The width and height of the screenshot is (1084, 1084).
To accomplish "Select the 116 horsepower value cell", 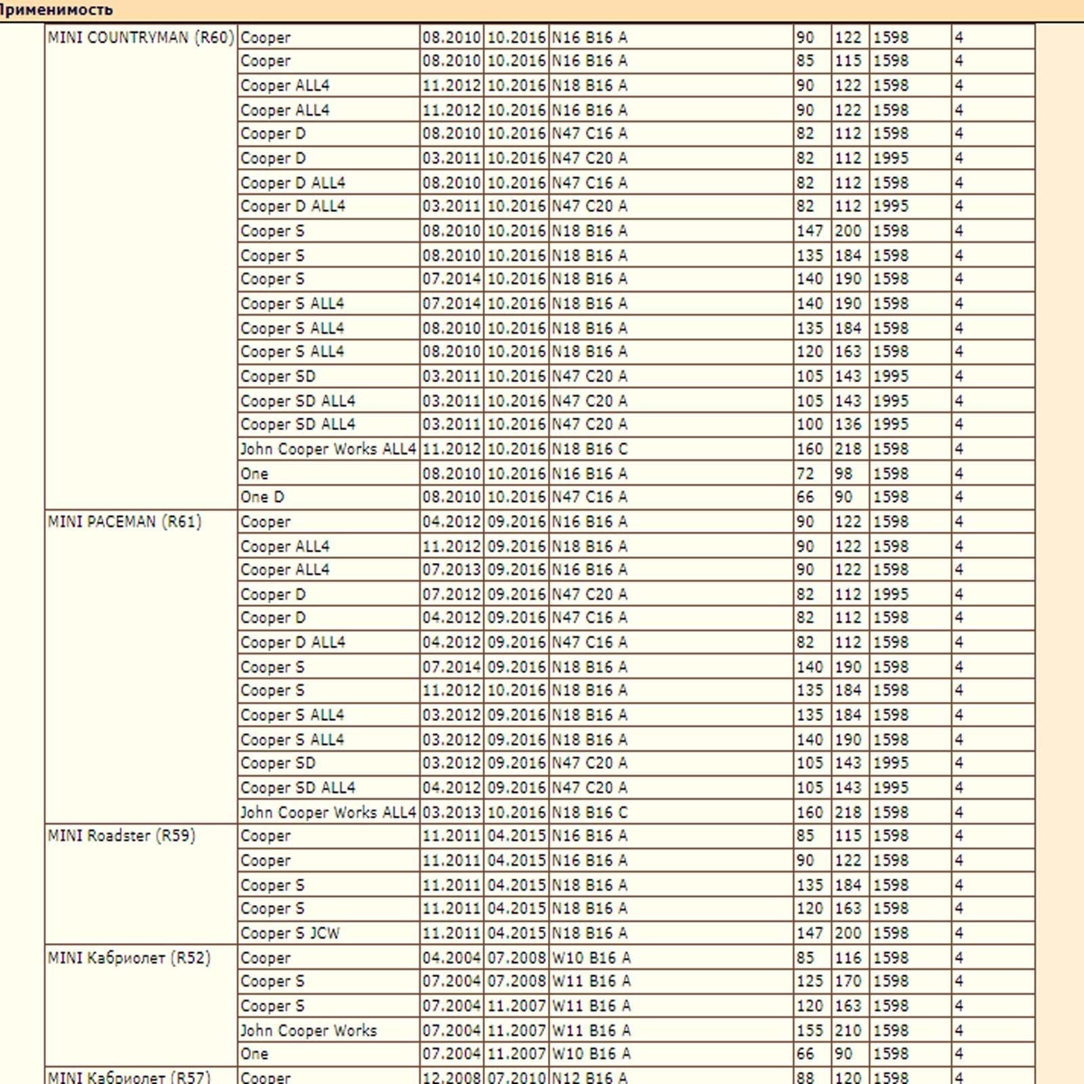I will point(848,958).
